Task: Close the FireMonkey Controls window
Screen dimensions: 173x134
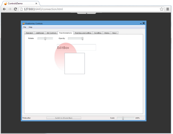Action: click(144, 23)
